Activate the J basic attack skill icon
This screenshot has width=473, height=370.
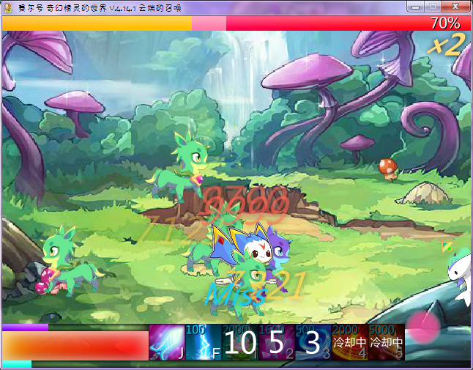(x=167, y=342)
